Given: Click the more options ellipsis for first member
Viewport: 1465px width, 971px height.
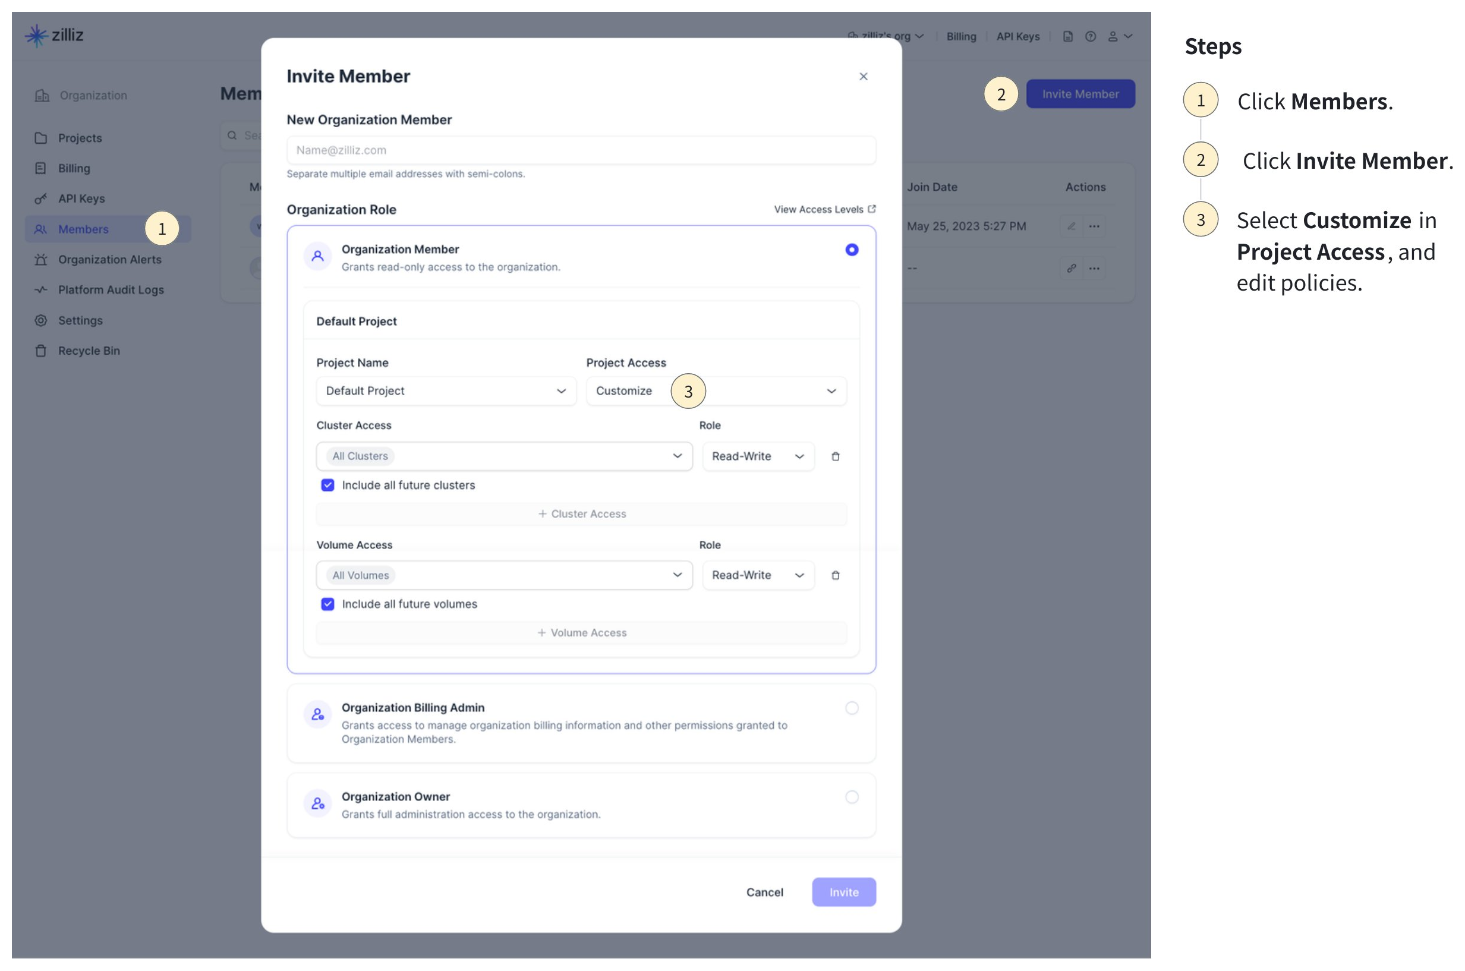Looking at the screenshot, I should tap(1094, 226).
